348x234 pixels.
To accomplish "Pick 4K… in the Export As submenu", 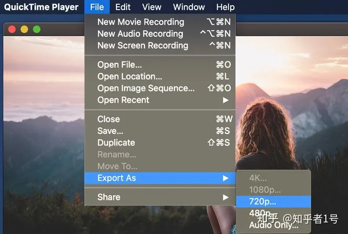I will (274, 178).
